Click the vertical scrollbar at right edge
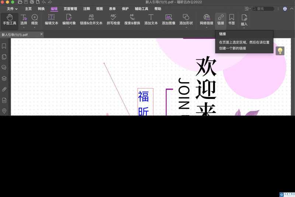295x197 pixels. [293, 77]
